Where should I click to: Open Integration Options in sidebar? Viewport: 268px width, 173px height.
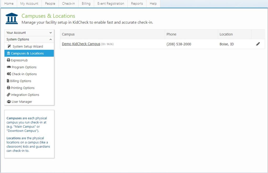29,95
